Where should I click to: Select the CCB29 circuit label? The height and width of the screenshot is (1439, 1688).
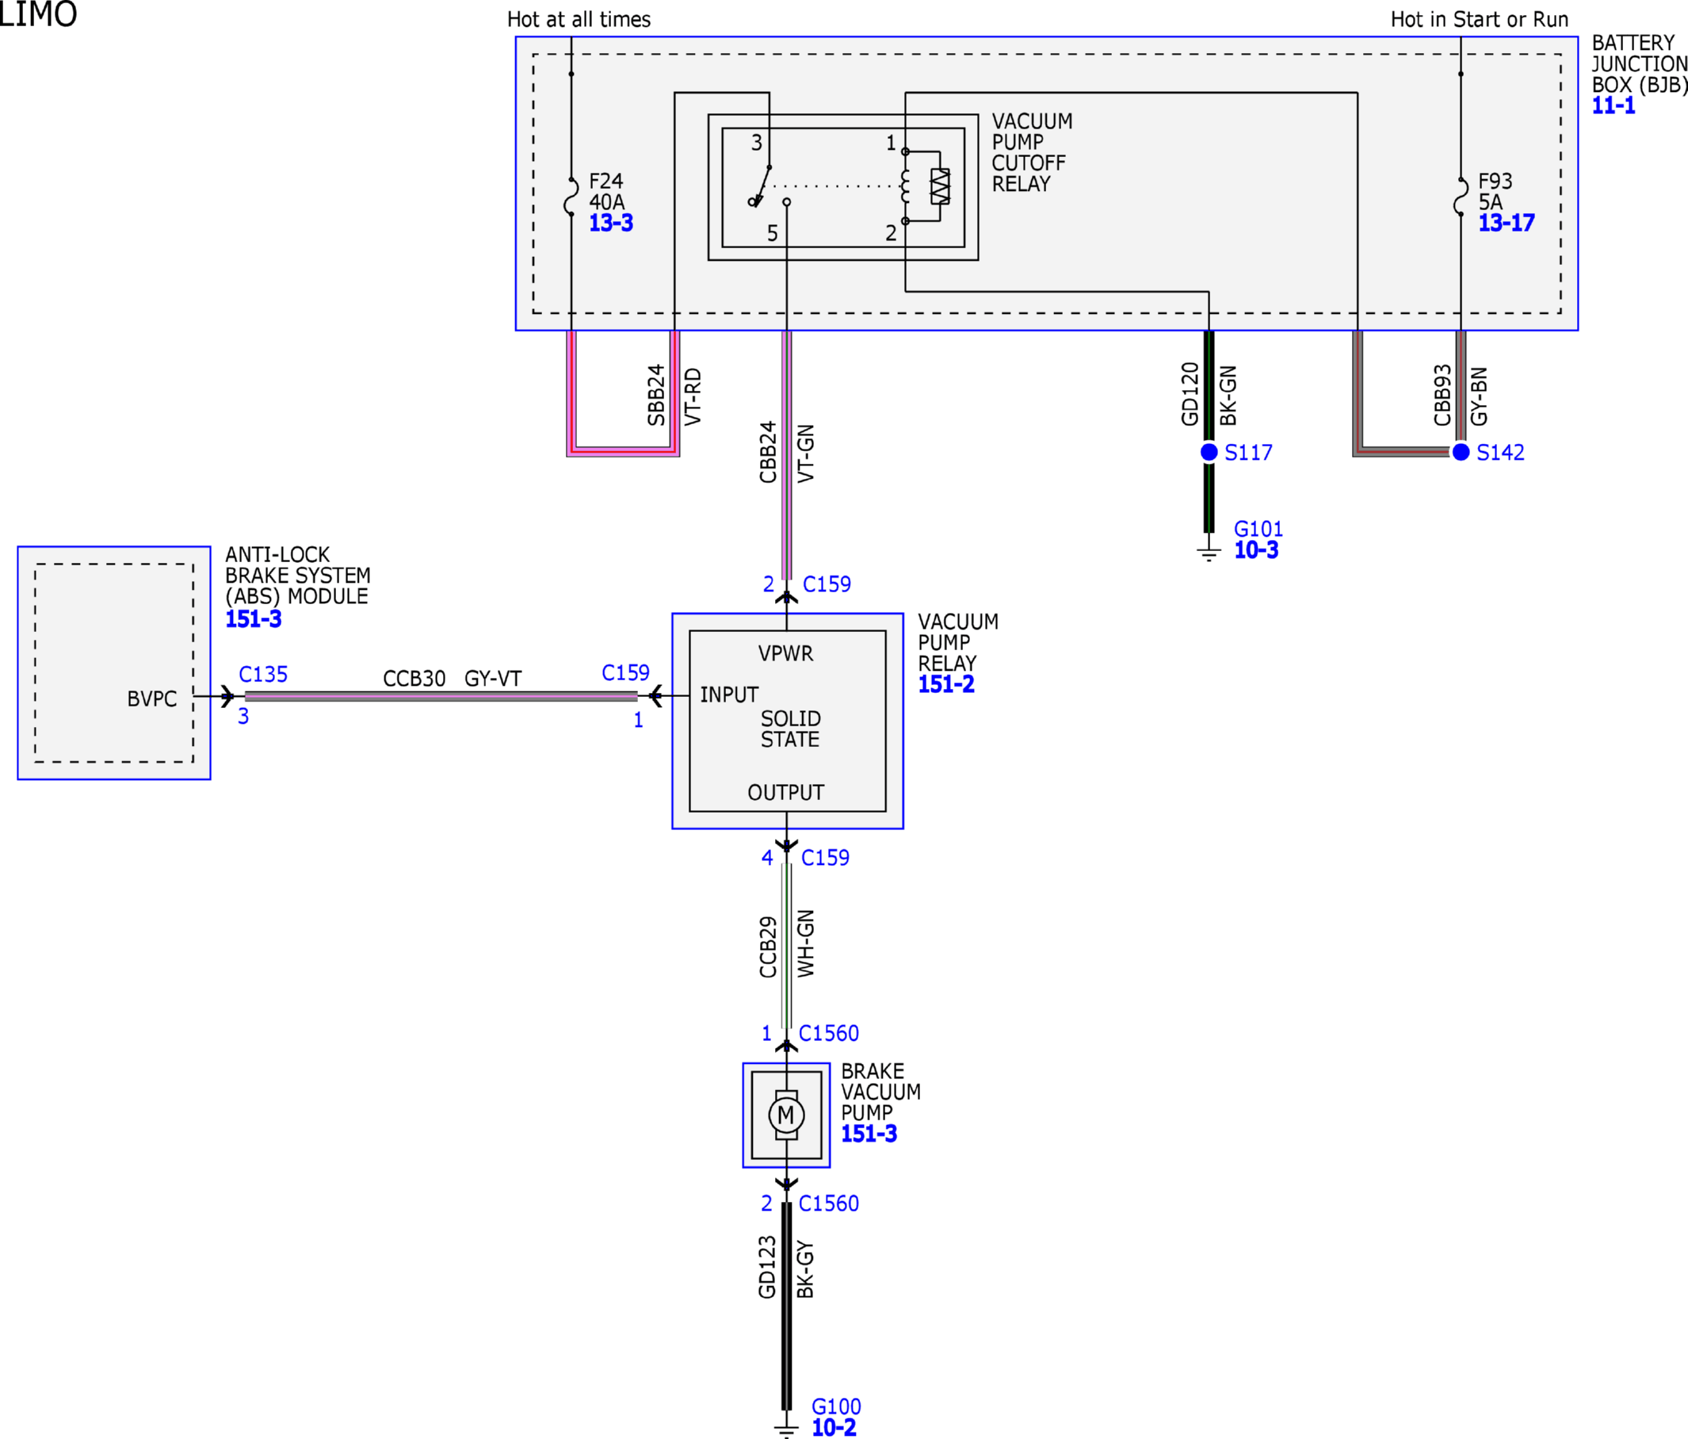[768, 947]
